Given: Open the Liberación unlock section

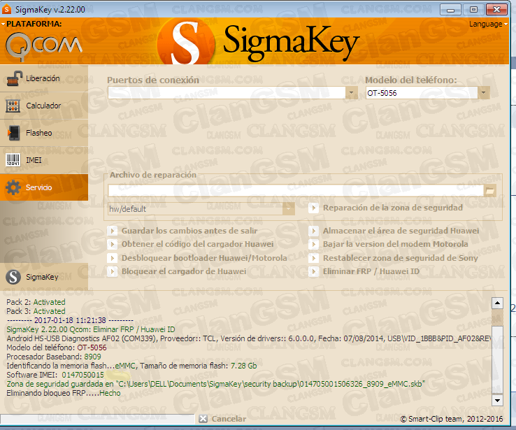Looking at the screenshot, I should pyautogui.click(x=44, y=78).
